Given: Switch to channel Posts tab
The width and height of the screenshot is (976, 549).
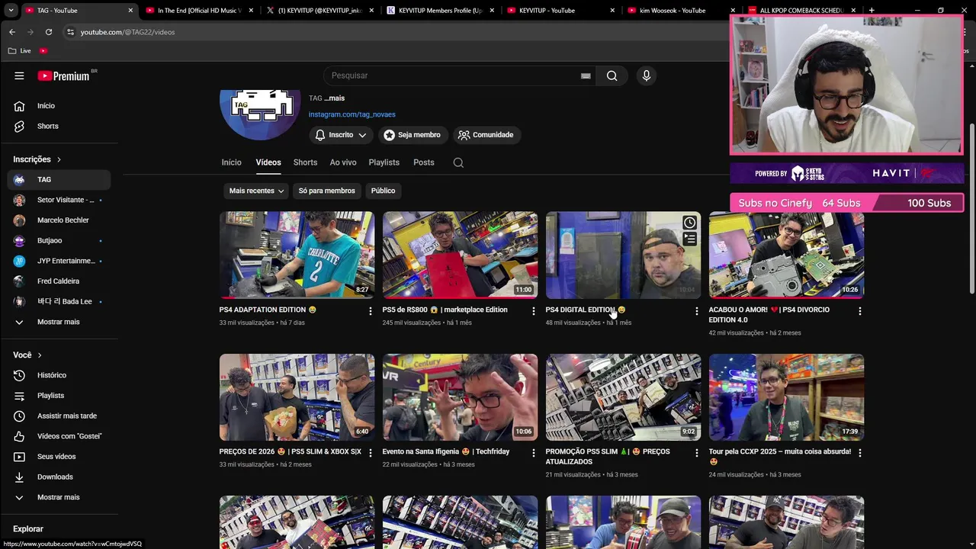Looking at the screenshot, I should (x=423, y=162).
